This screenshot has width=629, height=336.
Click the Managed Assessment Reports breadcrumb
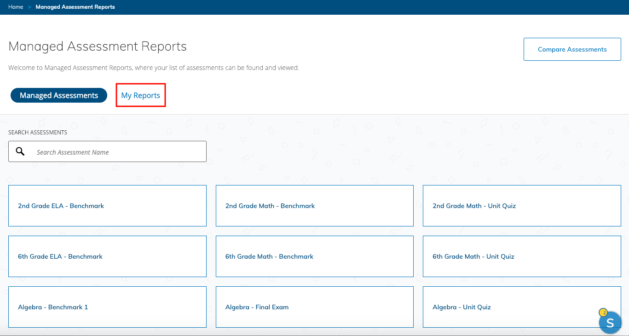[75, 7]
